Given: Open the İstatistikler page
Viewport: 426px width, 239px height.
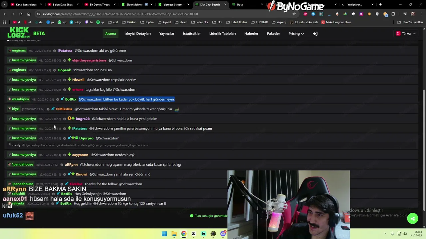Looking at the screenshot, I should pos(192,34).
